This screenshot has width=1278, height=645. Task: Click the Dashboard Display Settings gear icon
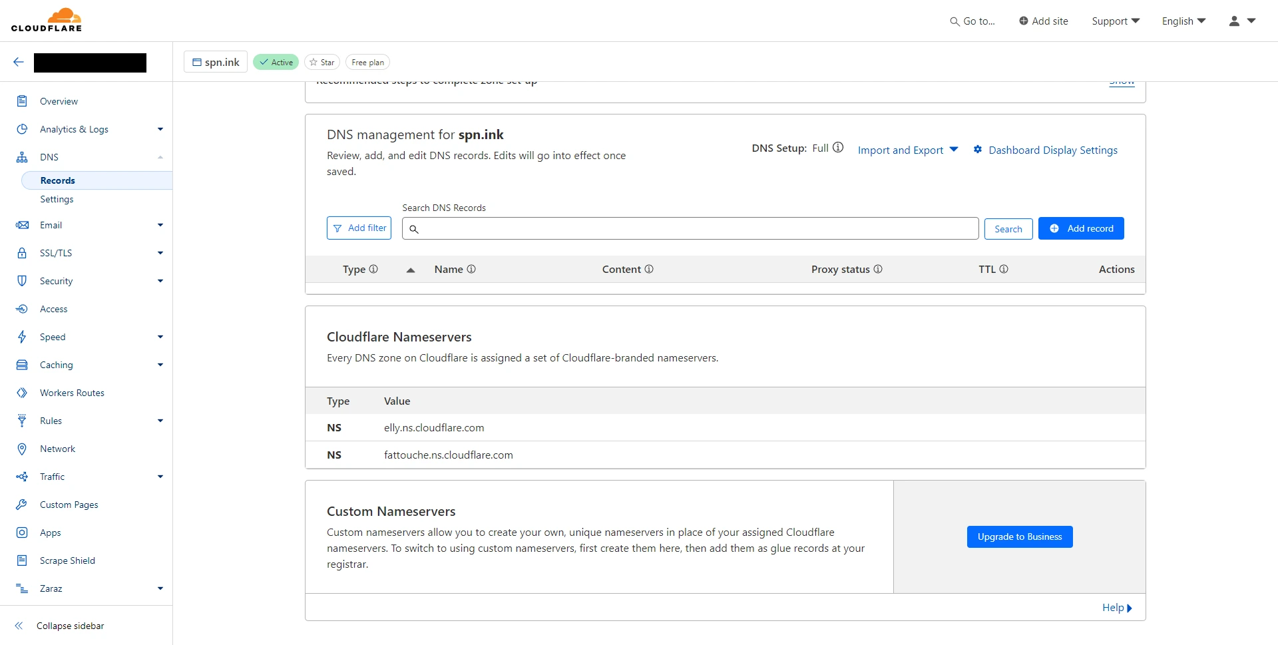(x=977, y=150)
